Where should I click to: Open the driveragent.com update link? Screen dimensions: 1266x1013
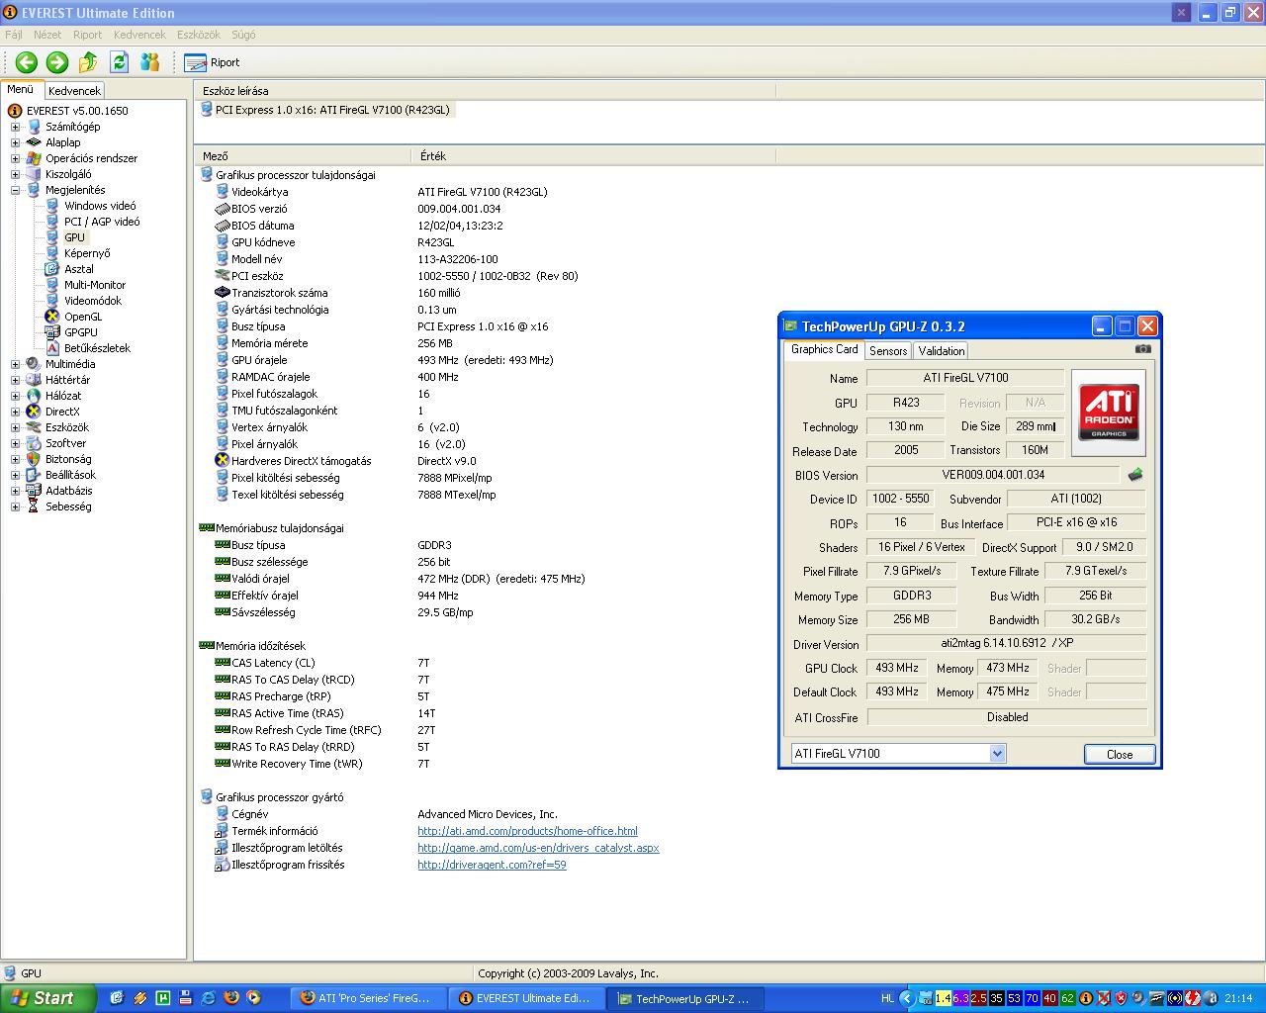[492, 865]
